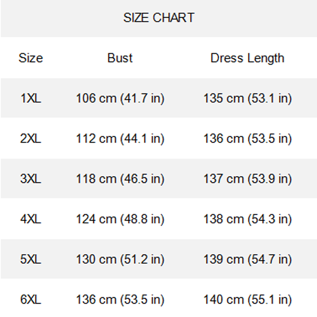
Task: Select the Size column header
Action: [31, 58]
